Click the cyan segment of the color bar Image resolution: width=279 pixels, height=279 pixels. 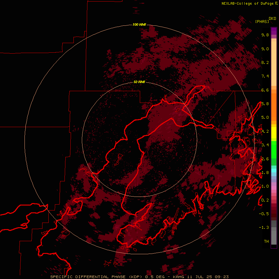274,170
